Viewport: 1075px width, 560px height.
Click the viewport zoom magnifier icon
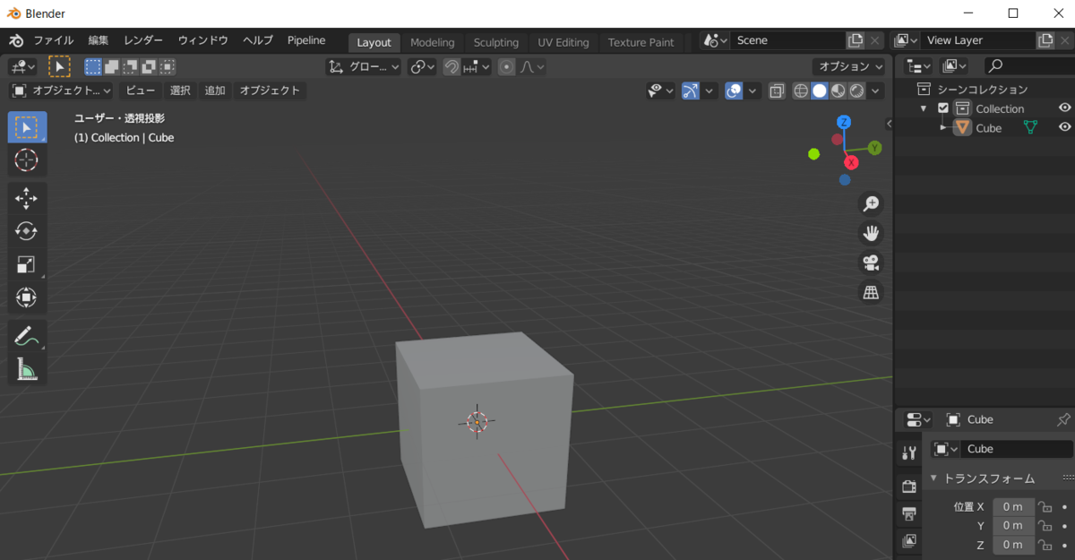pyautogui.click(x=871, y=204)
